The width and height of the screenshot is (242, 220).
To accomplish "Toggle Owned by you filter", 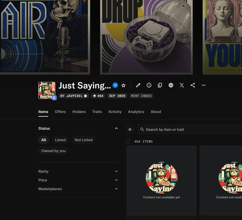I will click(x=53, y=151).
